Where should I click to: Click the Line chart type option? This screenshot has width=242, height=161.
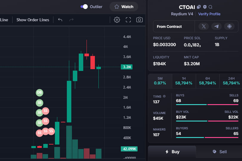coord(4,20)
